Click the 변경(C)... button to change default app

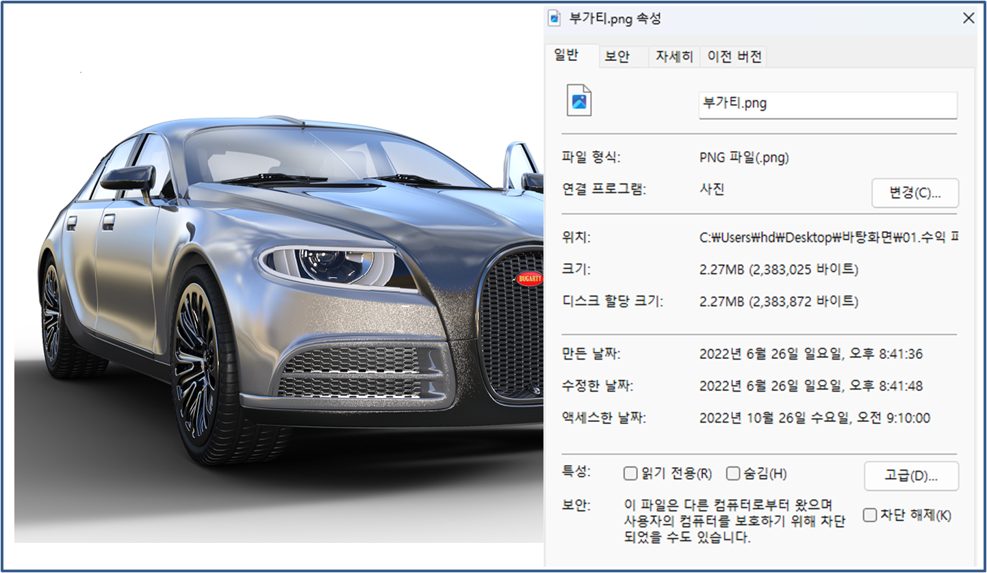[x=914, y=193]
